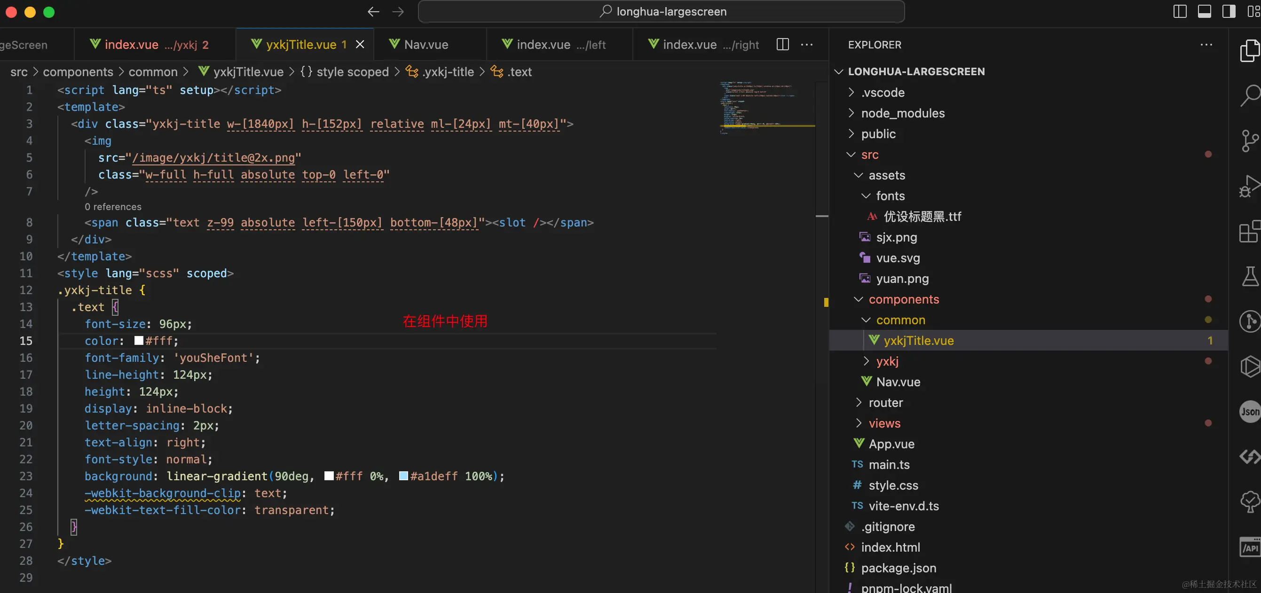Go back with the left arrow
Image resolution: width=1261 pixels, height=593 pixels.
[x=373, y=12]
